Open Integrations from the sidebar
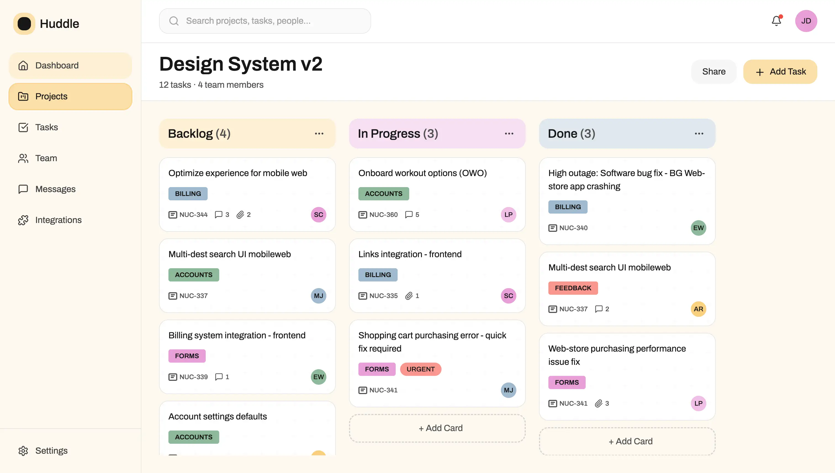The image size is (835, 473). click(x=58, y=220)
